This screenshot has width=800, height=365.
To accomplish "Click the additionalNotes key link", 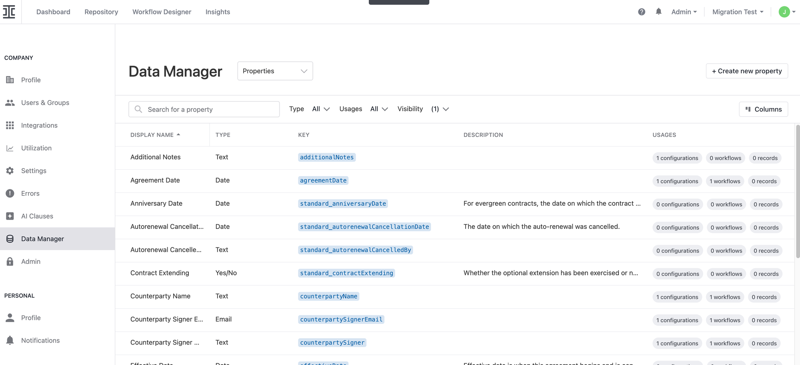I will click(327, 157).
